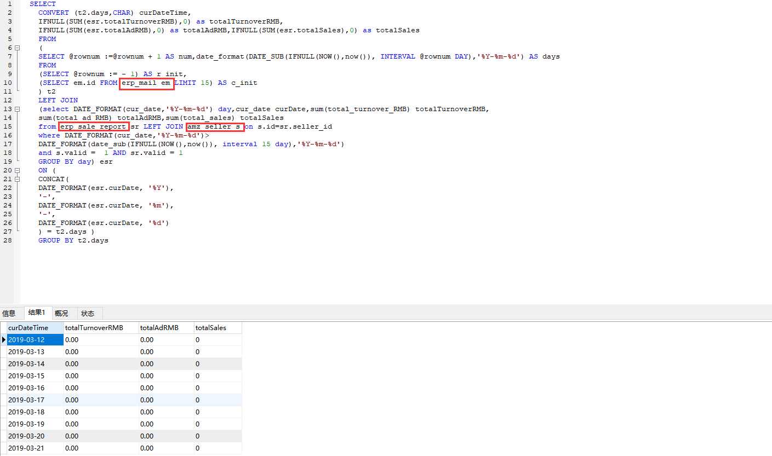Click the ') t2' text on line 11

coord(47,91)
